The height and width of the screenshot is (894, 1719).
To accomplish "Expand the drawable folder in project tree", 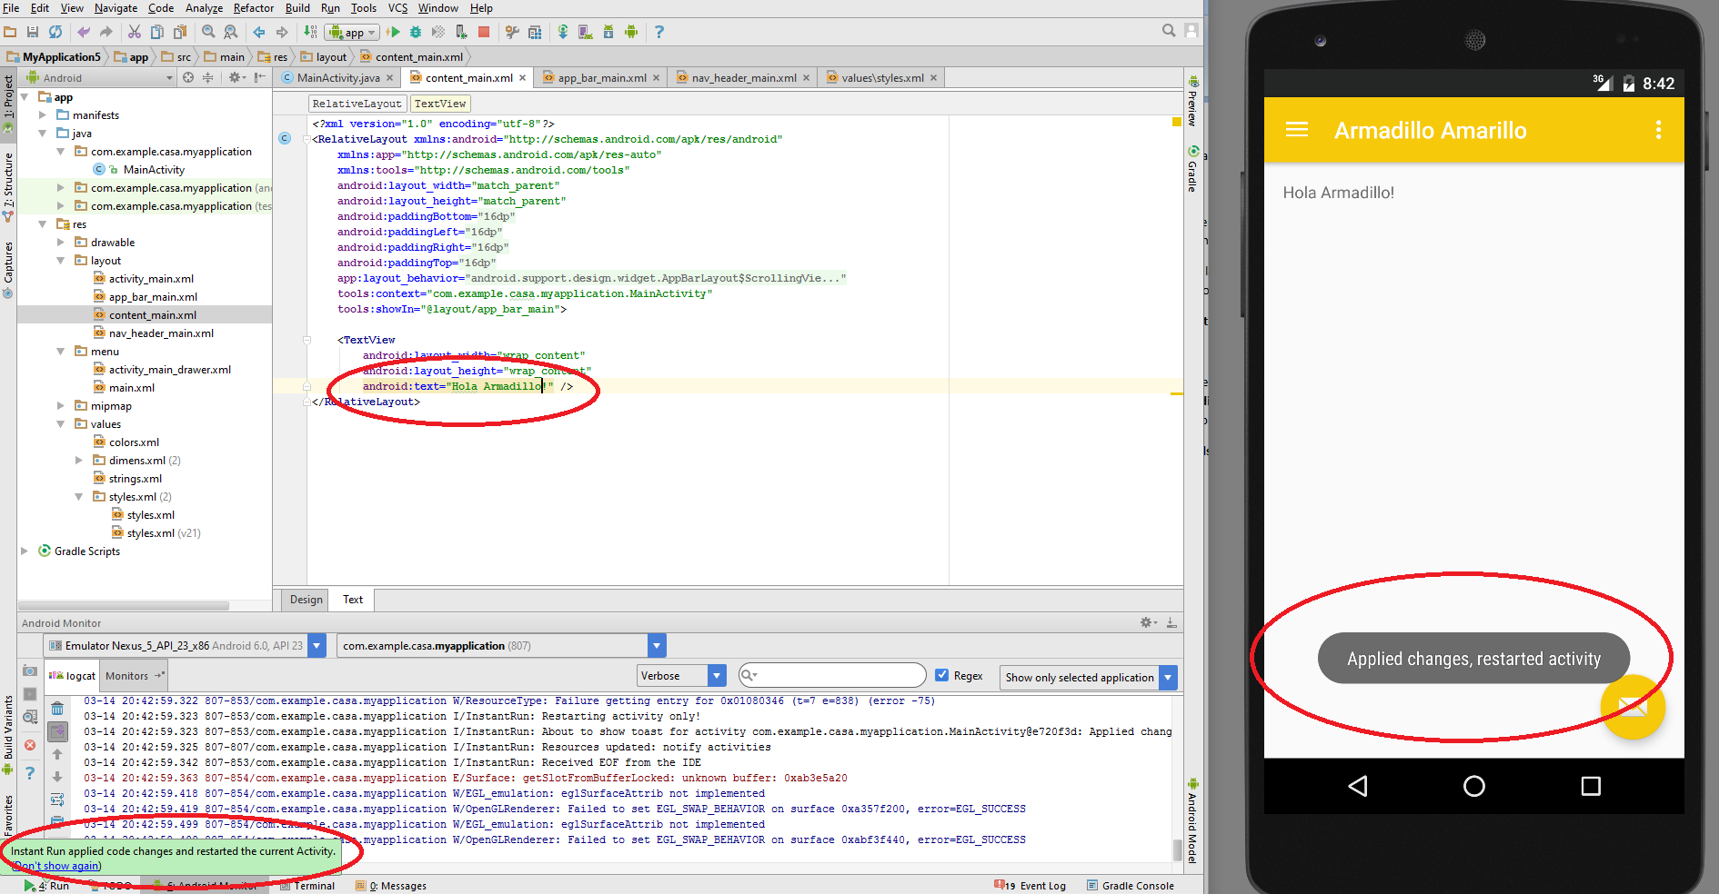I will [x=61, y=242].
